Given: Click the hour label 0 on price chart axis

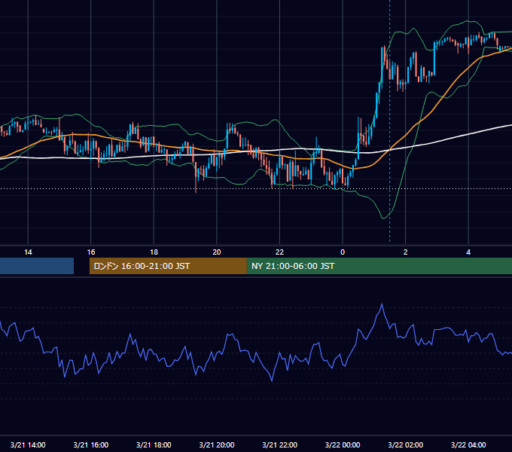Looking at the screenshot, I should point(343,252).
